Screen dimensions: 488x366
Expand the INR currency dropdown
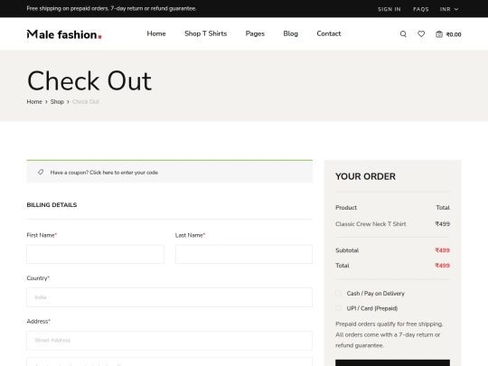point(449,9)
